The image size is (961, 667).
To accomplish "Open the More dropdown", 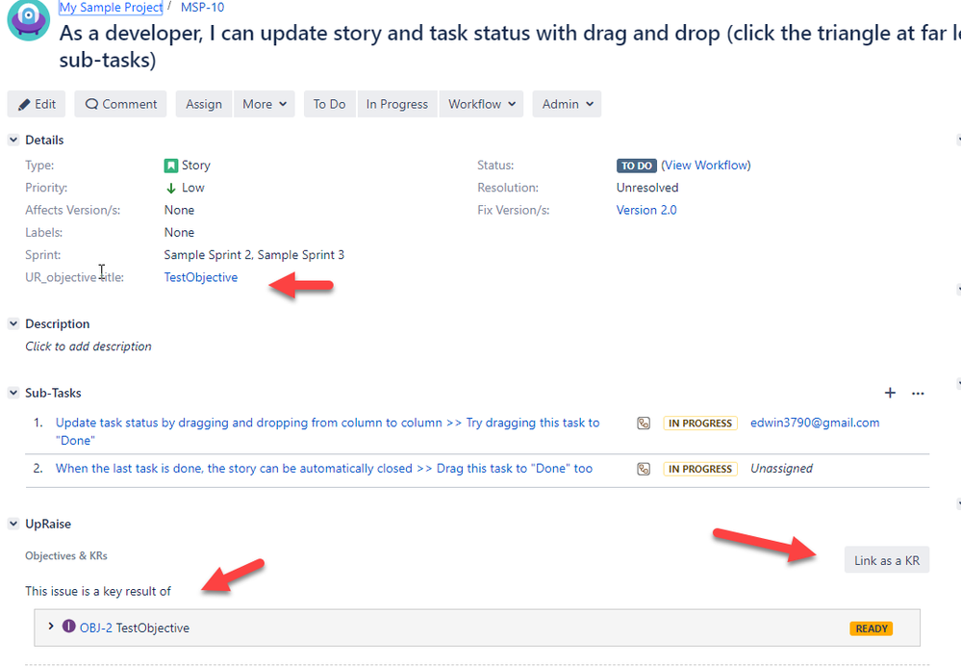I will (x=265, y=104).
